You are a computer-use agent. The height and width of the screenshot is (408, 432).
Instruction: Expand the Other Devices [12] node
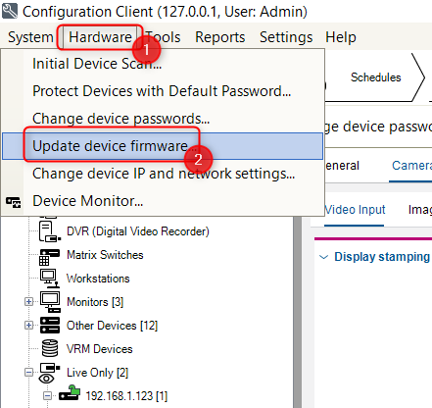pyautogui.click(x=28, y=325)
